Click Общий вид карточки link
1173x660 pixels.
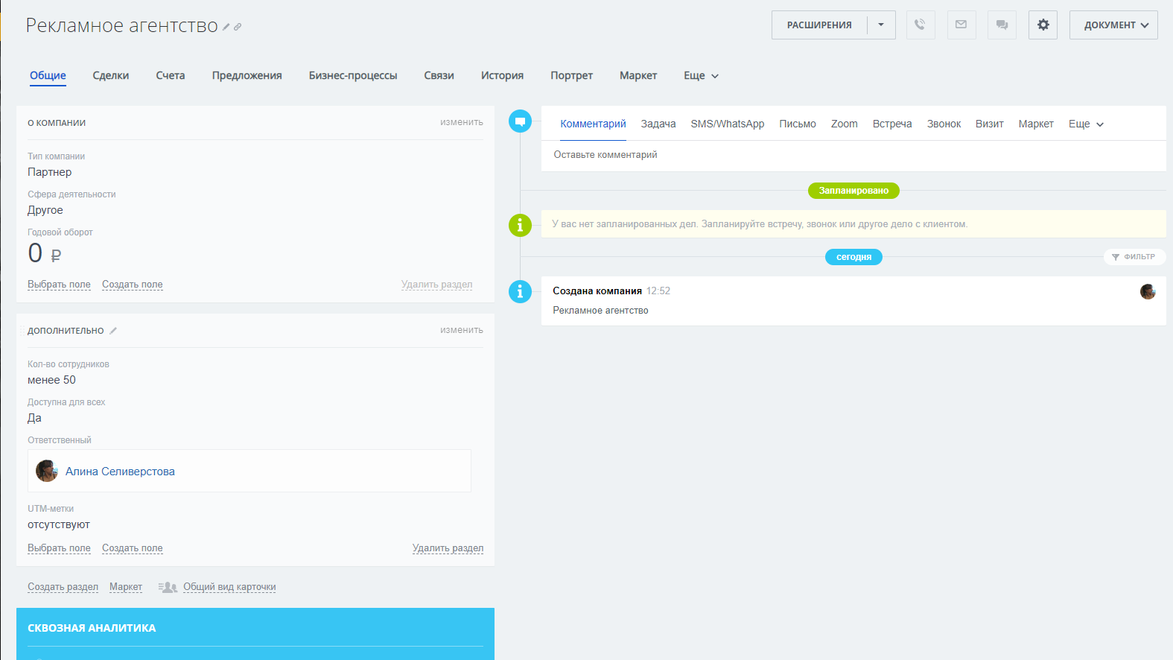coord(229,587)
